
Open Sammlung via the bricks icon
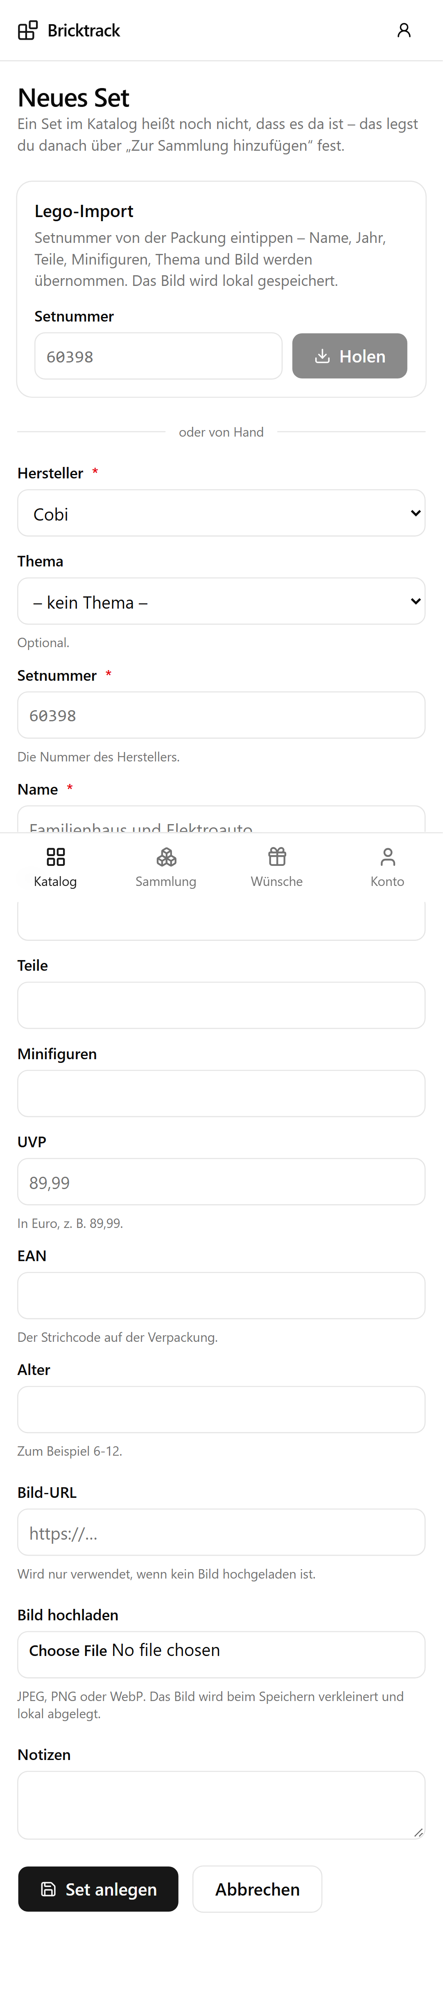[166, 857]
